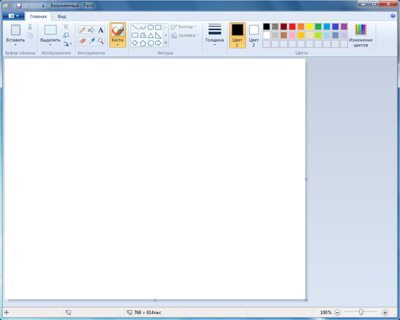Choose the Pentagon shape

[143, 43]
